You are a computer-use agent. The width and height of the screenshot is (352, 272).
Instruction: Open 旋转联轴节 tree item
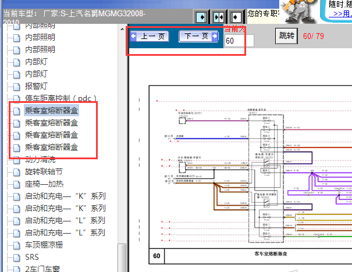point(44,172)
